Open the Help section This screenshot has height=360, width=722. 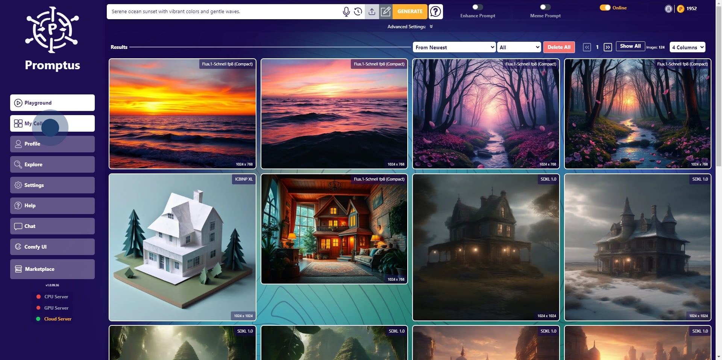pyautogui.click(x=52, y=206)
